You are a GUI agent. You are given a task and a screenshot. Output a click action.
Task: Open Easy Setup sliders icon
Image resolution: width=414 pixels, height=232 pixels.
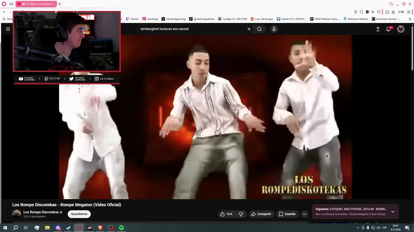tap(409, 12)
